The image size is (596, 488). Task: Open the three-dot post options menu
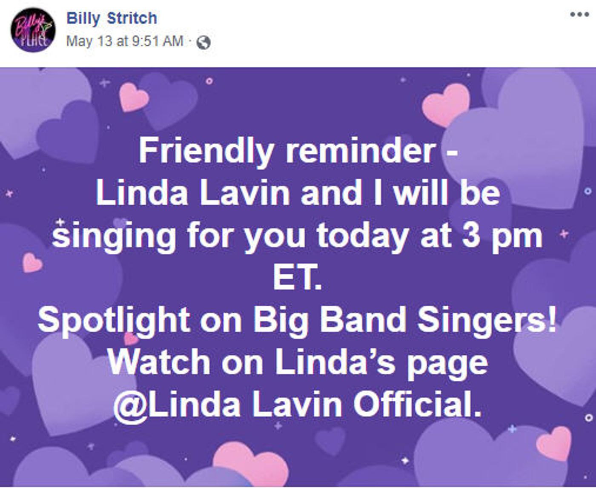(x=579, y=14)
